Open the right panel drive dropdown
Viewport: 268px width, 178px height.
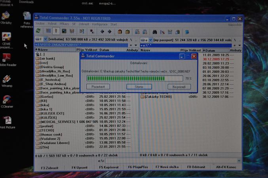point(150,40)
